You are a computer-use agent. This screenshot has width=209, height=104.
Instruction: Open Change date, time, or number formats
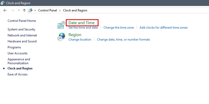(123, 40)
